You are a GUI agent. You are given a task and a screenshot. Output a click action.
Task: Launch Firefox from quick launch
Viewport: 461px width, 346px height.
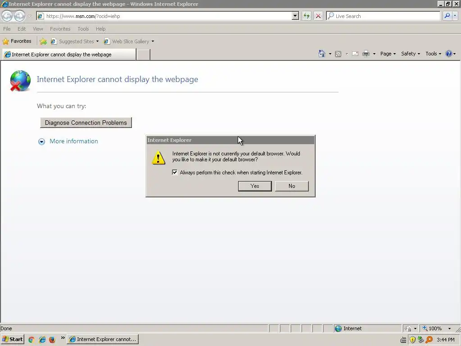[52, 340]
